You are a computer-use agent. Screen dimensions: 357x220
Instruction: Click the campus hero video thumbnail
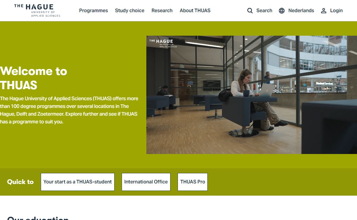[252, 95]
